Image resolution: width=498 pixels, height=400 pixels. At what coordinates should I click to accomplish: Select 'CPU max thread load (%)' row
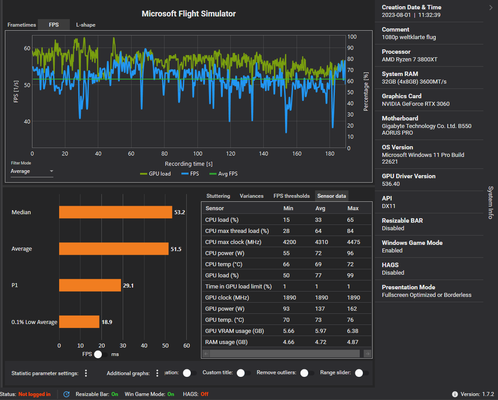pyautogui.click(x=286, y=231)
